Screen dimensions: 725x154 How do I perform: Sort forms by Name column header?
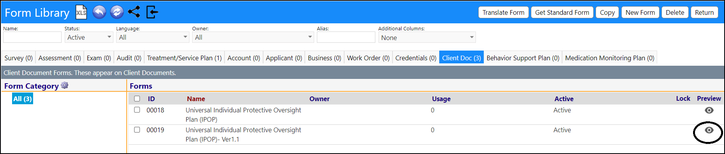(196, 99)
